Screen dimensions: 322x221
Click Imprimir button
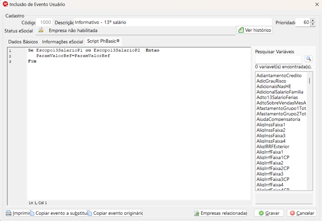(18, 213)
